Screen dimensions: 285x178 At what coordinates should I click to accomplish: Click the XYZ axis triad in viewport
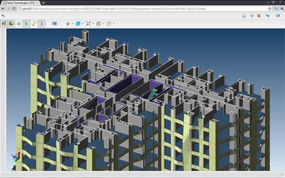click(16, 156)
